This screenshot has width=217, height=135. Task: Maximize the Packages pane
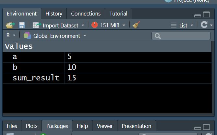point(207,127)
